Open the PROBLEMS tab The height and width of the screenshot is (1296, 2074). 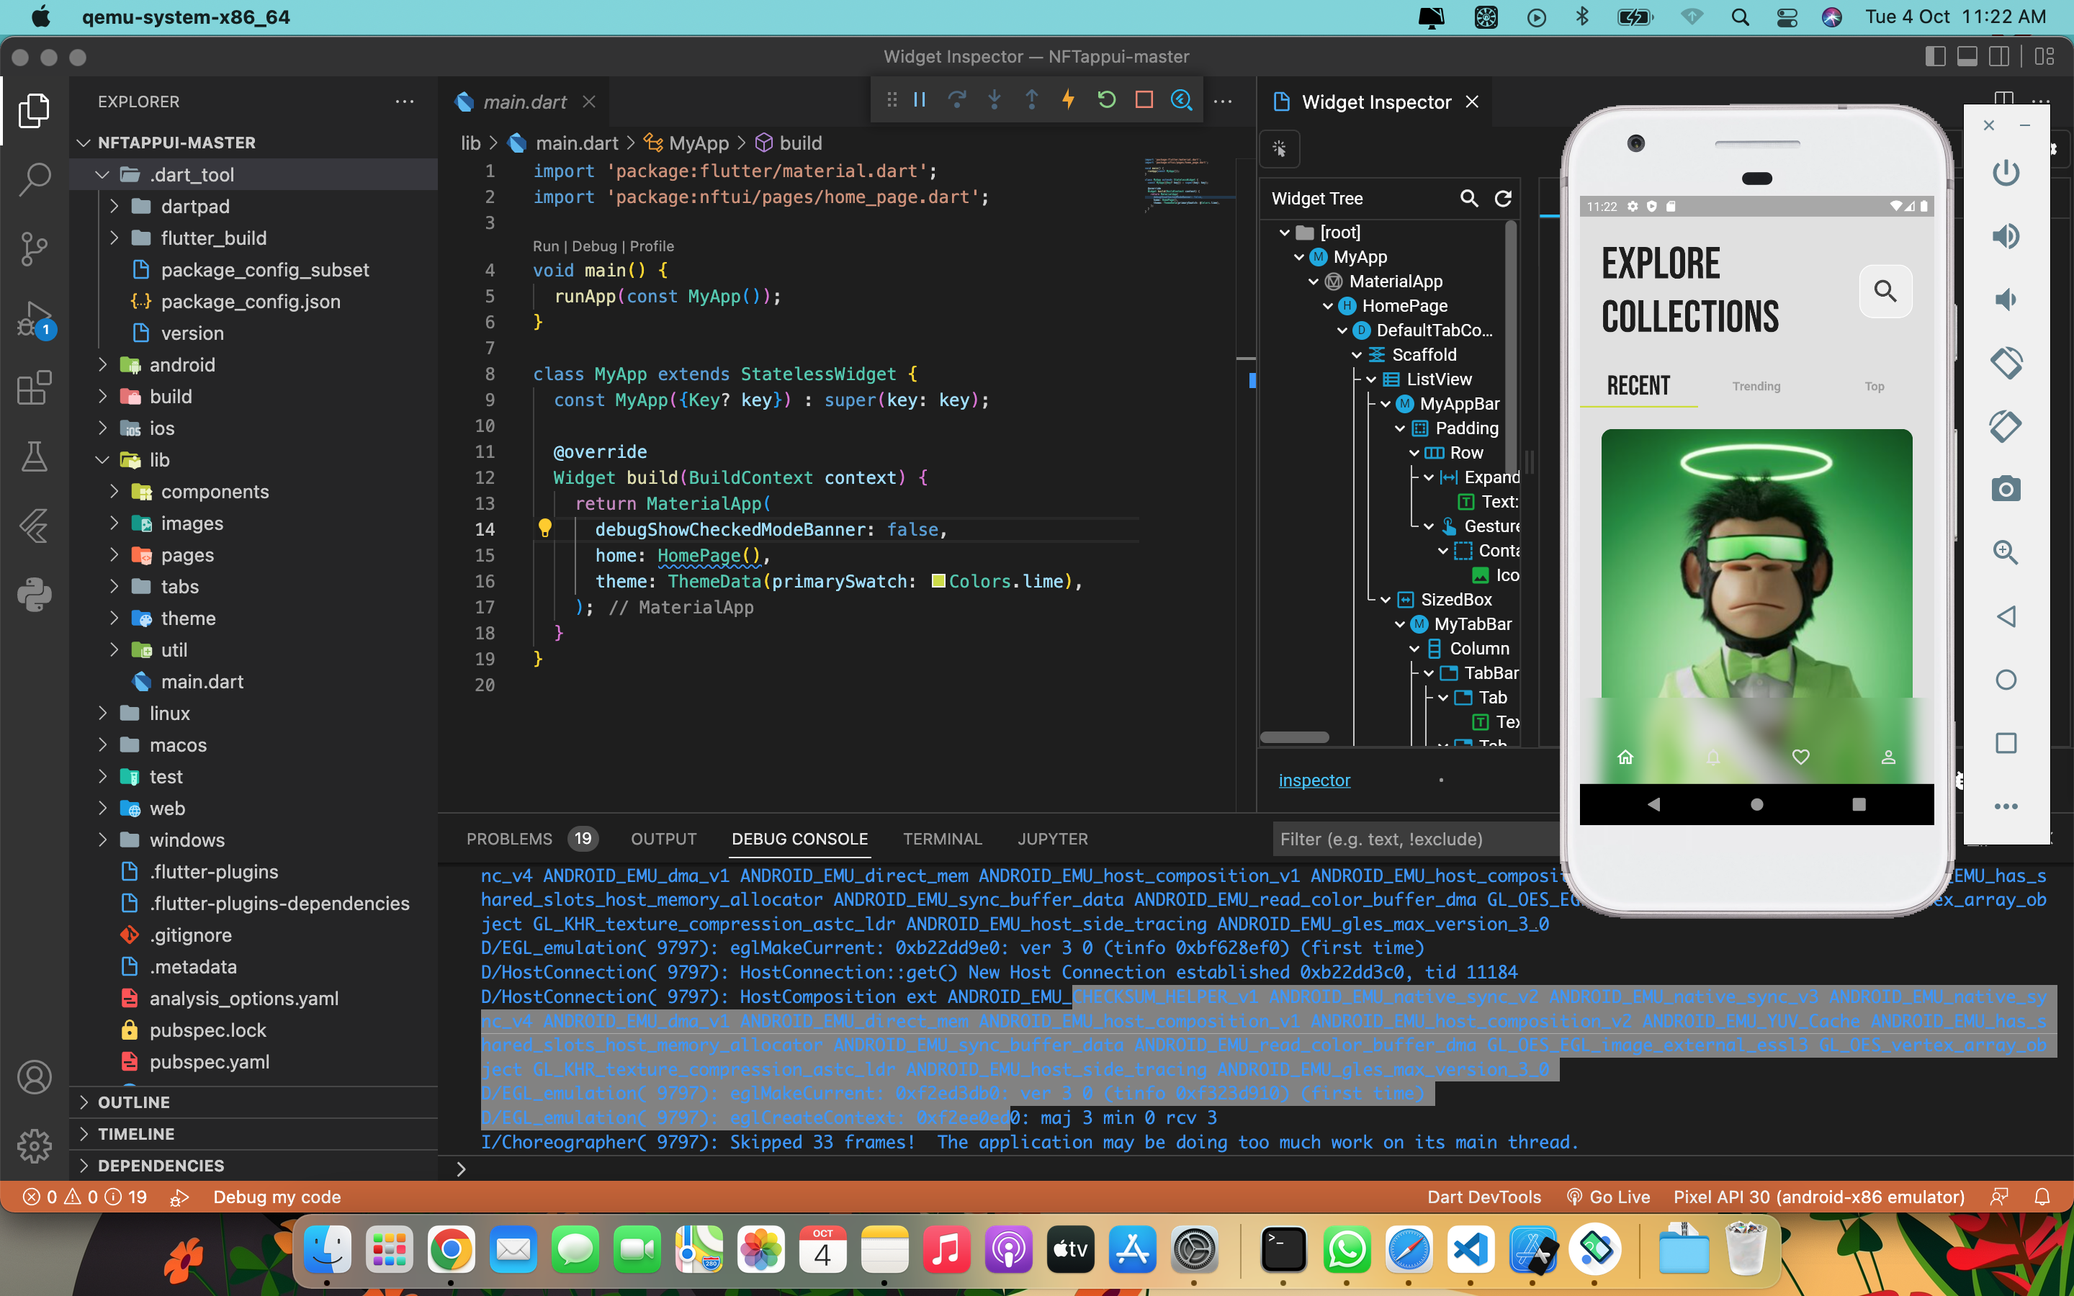(x=510, y=839)
